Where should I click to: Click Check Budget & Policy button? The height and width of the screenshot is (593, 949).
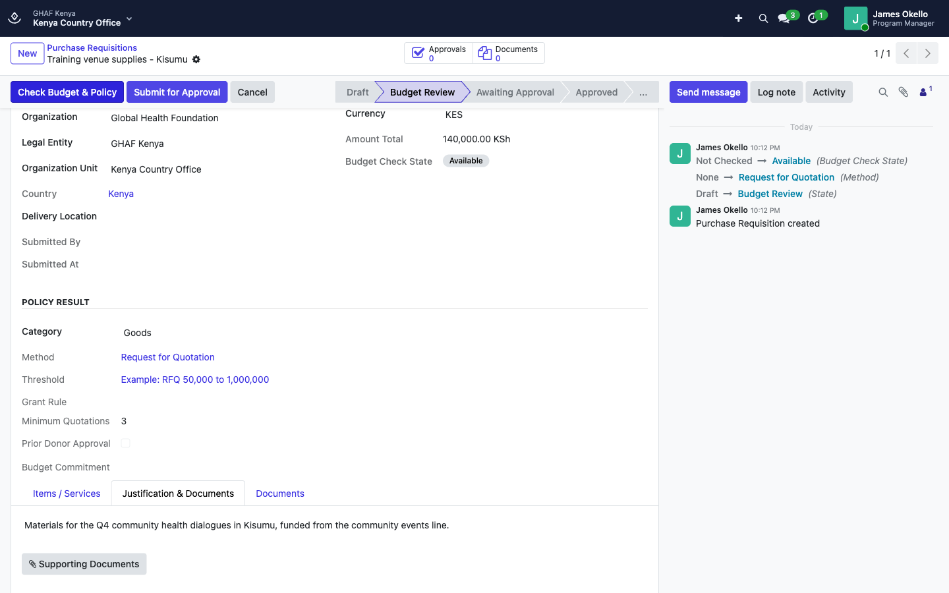coord(67,92)
